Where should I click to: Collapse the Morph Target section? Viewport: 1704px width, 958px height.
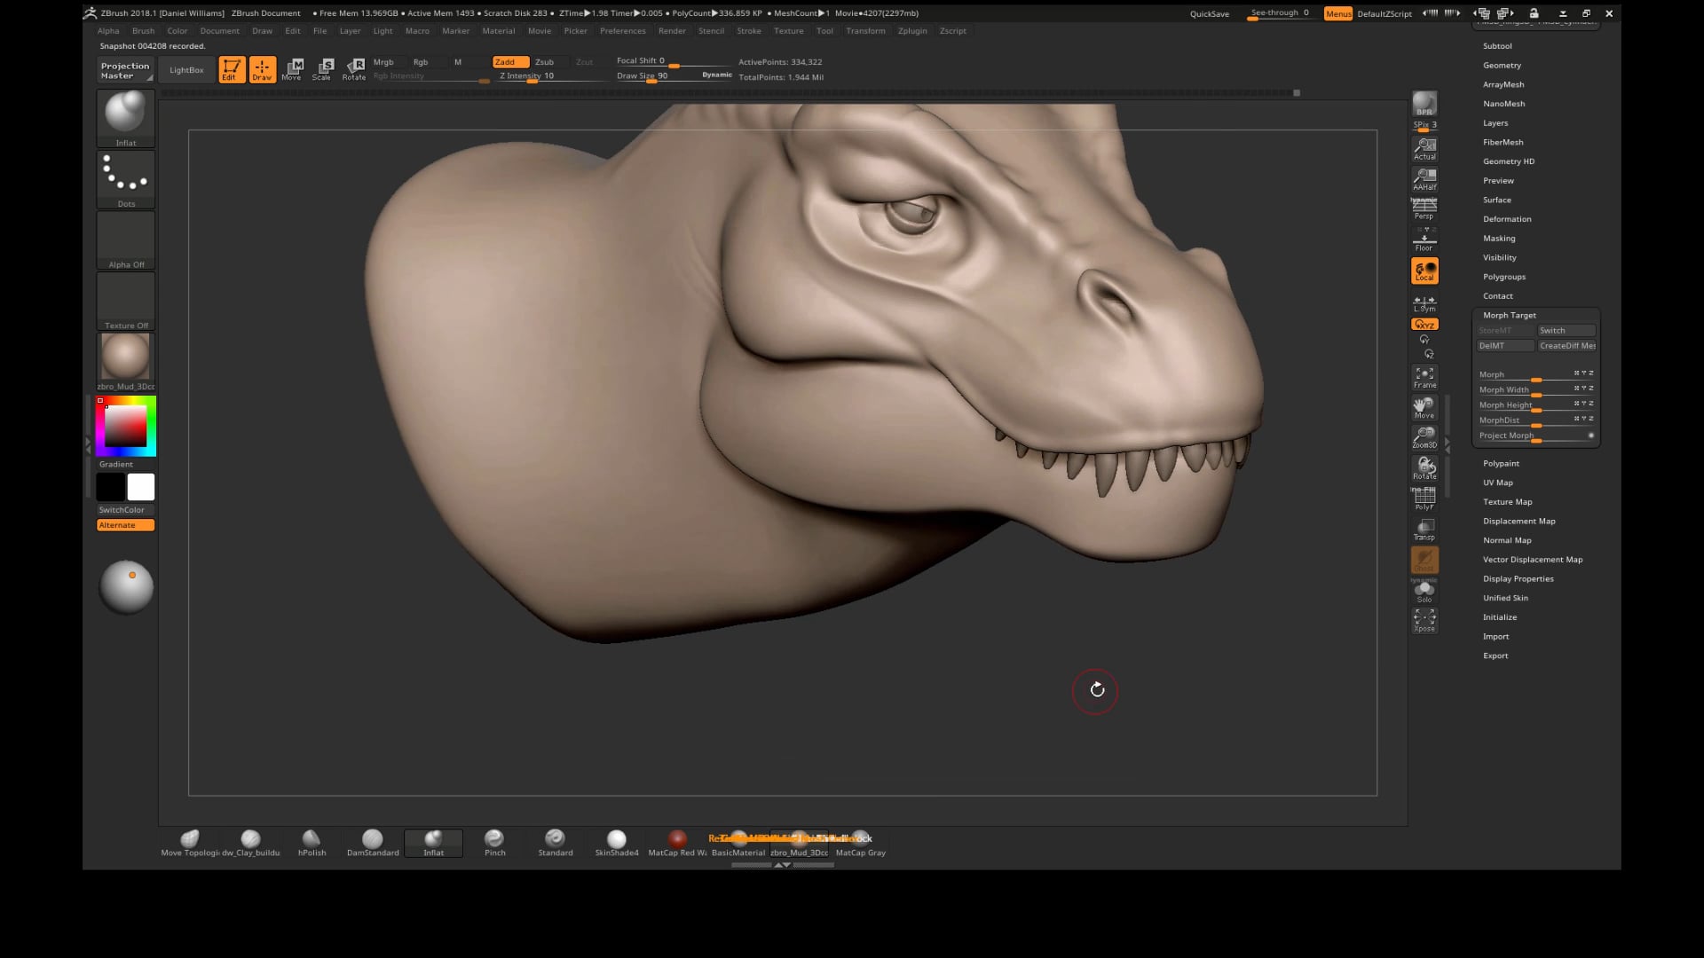click(x=1509, y=315)
